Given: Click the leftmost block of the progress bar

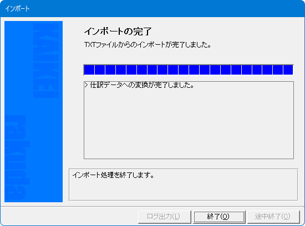Looking at the screenshot, I should click(x=89, y=70).
